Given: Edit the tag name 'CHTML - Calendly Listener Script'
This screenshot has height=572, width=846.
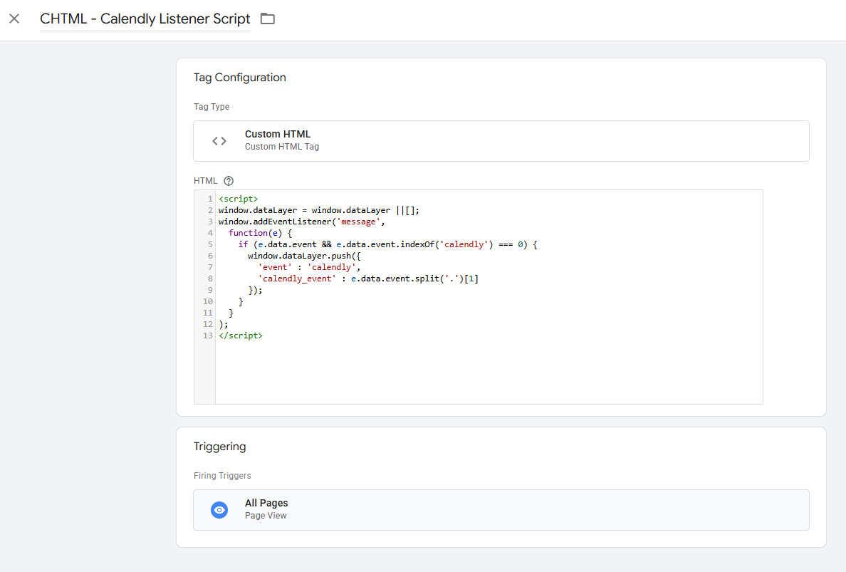Looking at the screenshot, I should 145,19.
